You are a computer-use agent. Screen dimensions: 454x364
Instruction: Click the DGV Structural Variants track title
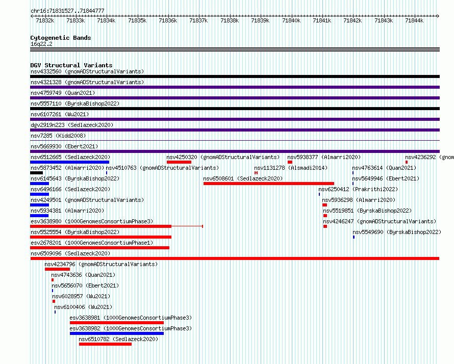(71, 65)
